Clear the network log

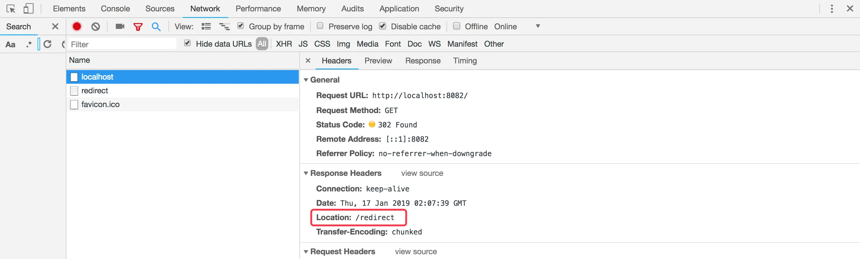click(x=96, y=26)
